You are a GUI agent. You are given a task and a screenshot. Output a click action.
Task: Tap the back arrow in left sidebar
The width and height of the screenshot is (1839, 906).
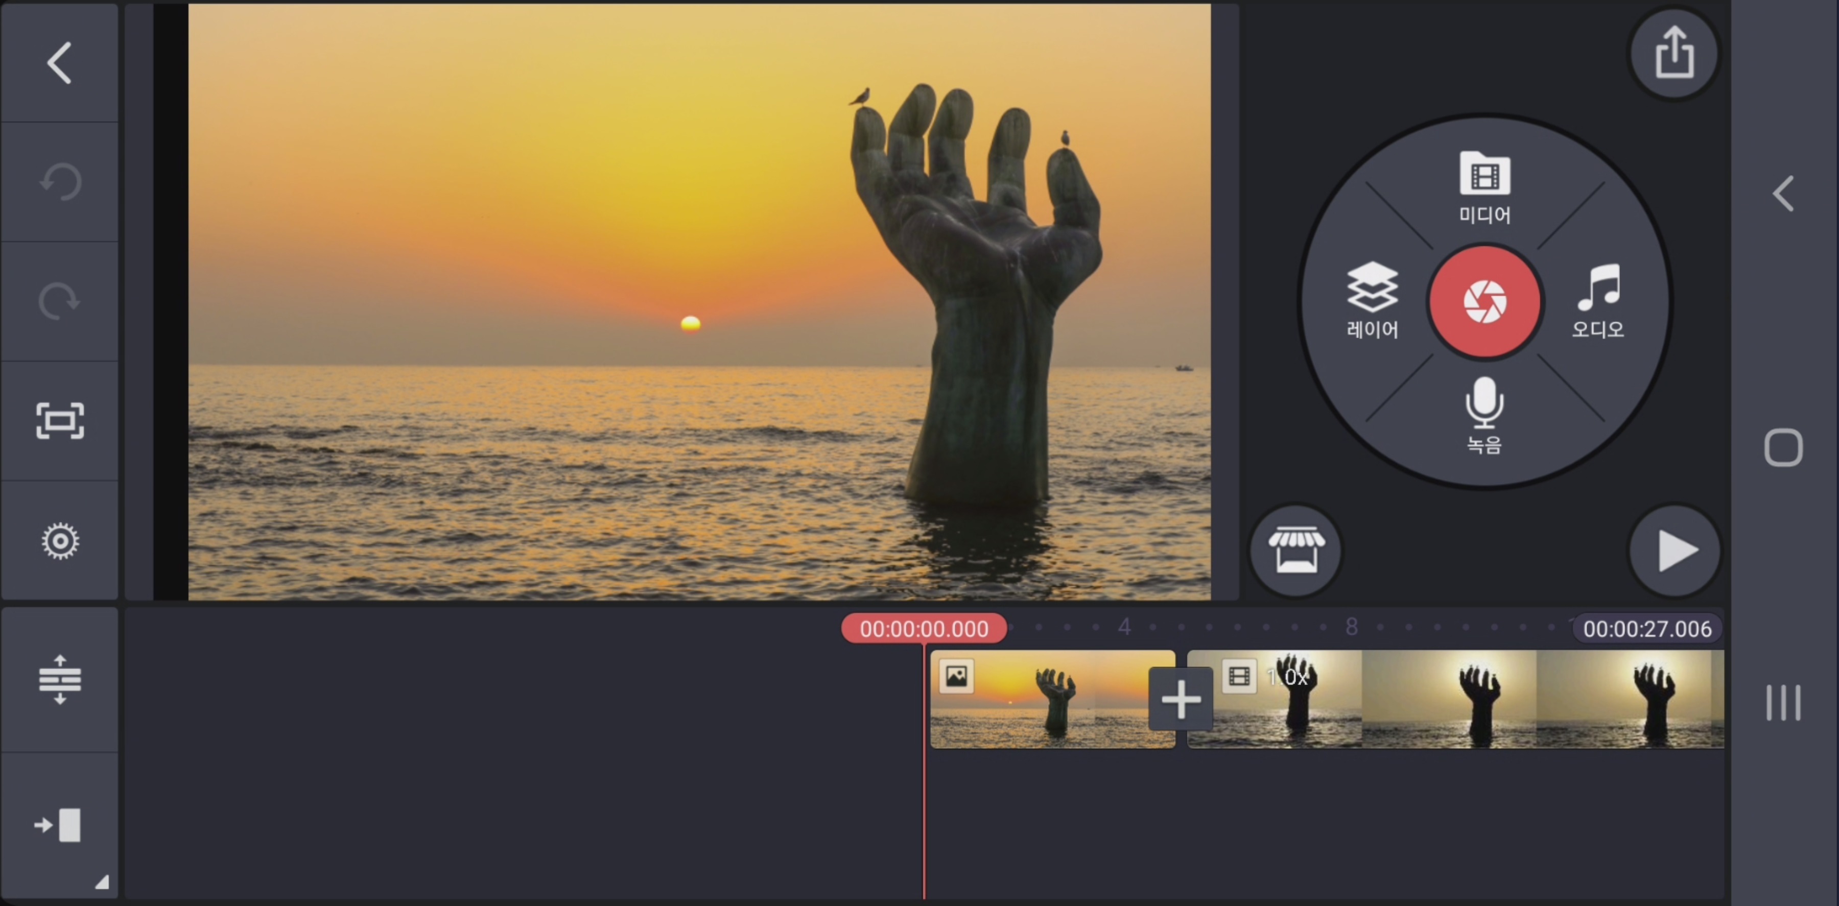click(59, 63)
